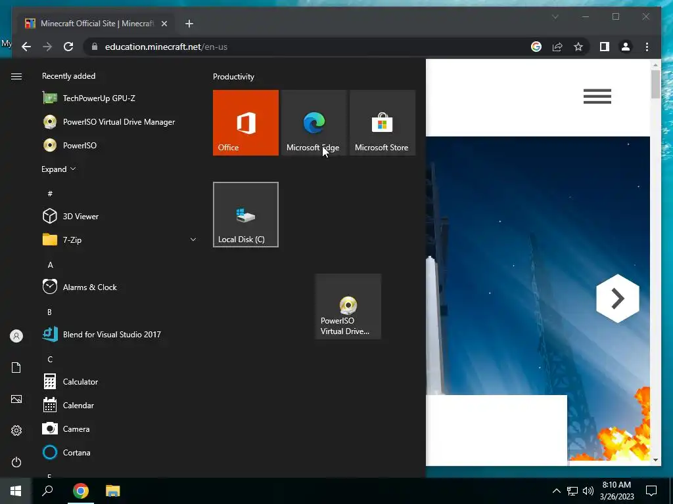Go back in Chrome
The width and height of the screenshot is (673, 504).
(26, 47)
